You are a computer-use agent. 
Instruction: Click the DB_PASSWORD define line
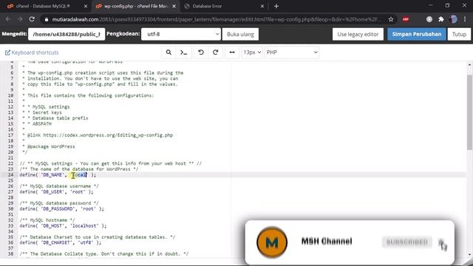(61, 208)
